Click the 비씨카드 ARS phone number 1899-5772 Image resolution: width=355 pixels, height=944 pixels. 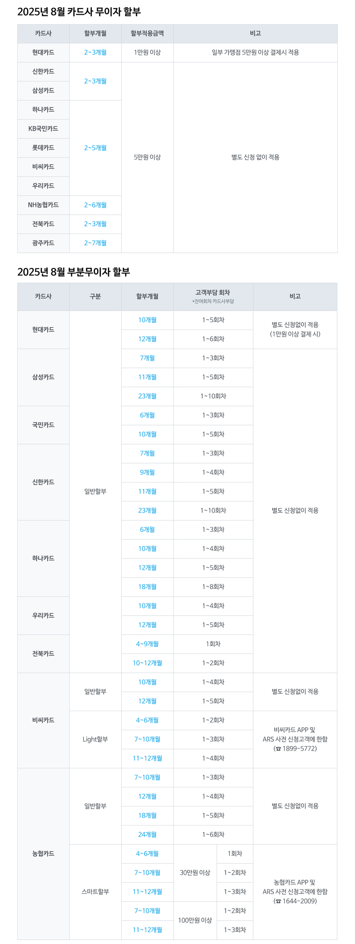[298, 749]
